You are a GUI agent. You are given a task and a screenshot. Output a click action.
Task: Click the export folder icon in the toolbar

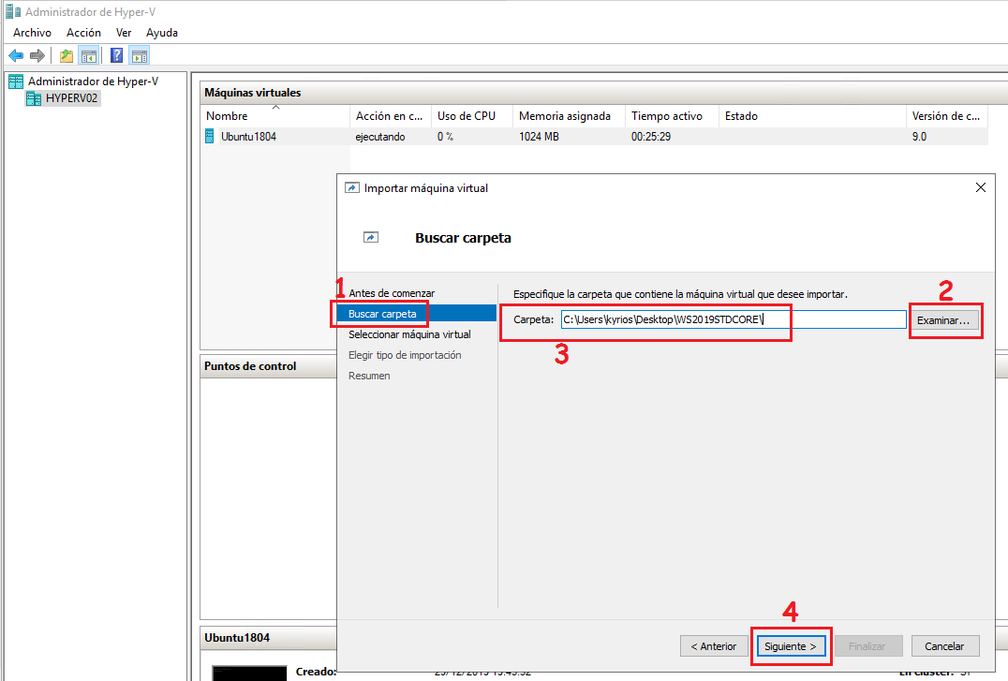(65, 54)
